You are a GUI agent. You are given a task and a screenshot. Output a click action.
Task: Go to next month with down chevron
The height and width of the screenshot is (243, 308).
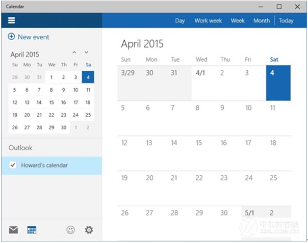pos(87,52)
